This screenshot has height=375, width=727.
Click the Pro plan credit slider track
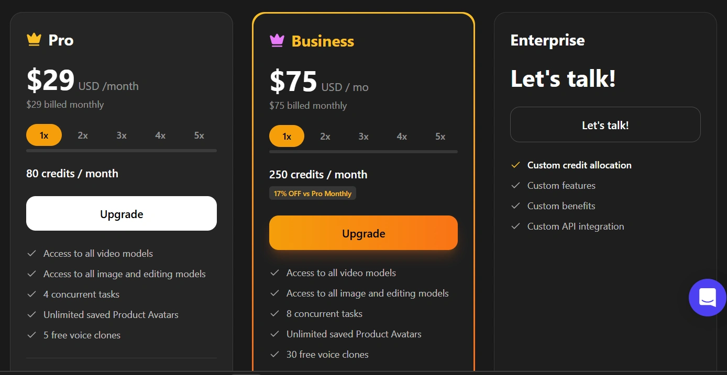coord(122,151)
